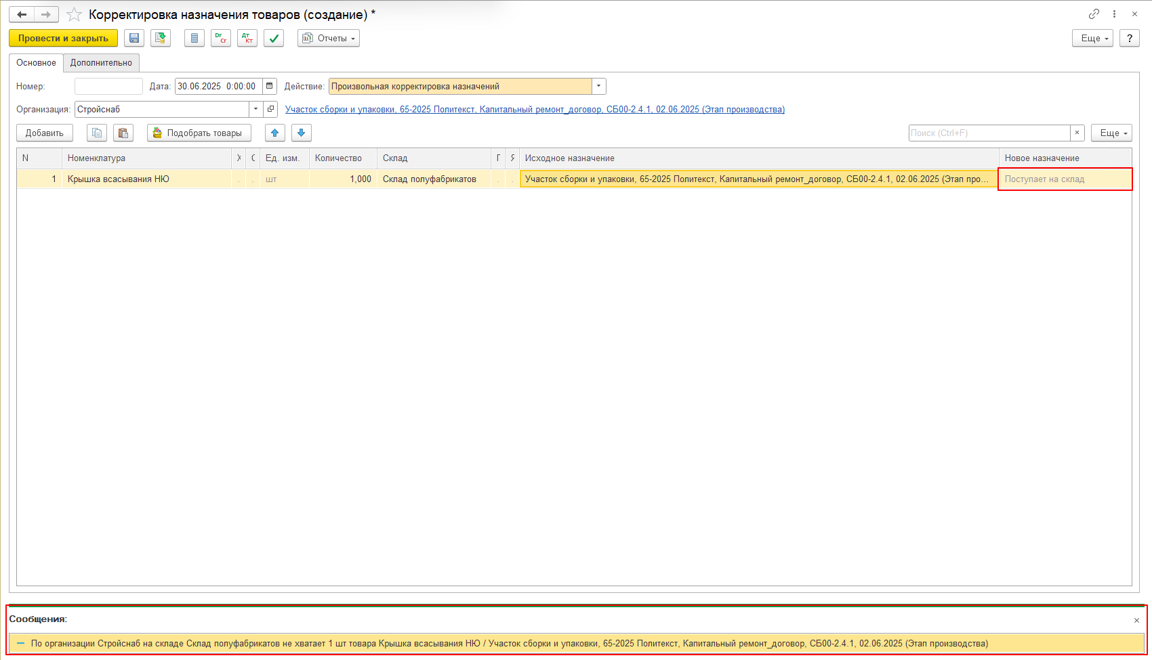
Task: Close the Сообщения messages panel
Action: 1136,620
